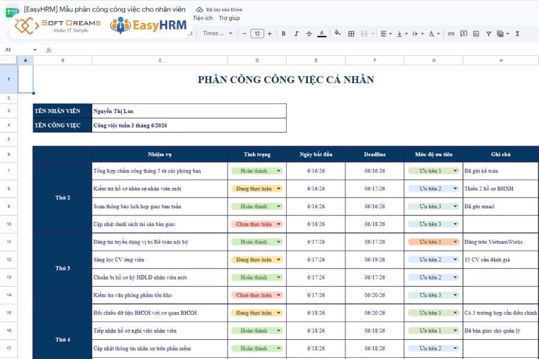Open status dropdown for Tổng hợp chấm công row

[278, 171]
